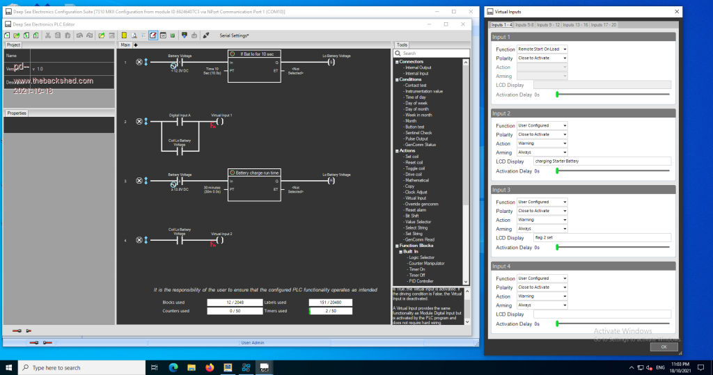Click the Serial Settings toolbar button
The image size is (713, 375).
coord(234,35)
